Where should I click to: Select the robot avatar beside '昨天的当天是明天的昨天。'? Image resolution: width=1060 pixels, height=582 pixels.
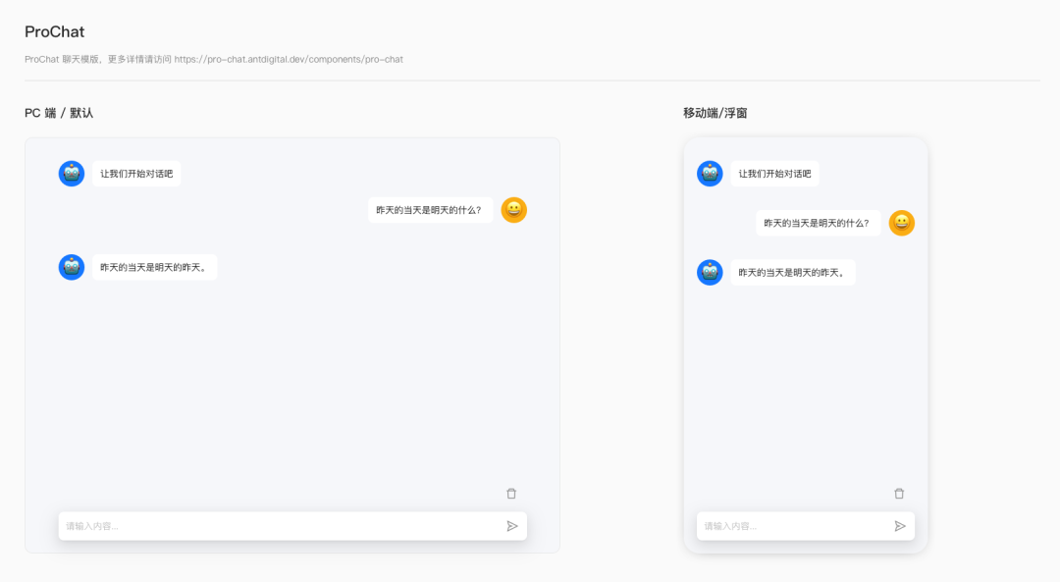(x=71, y=266)
